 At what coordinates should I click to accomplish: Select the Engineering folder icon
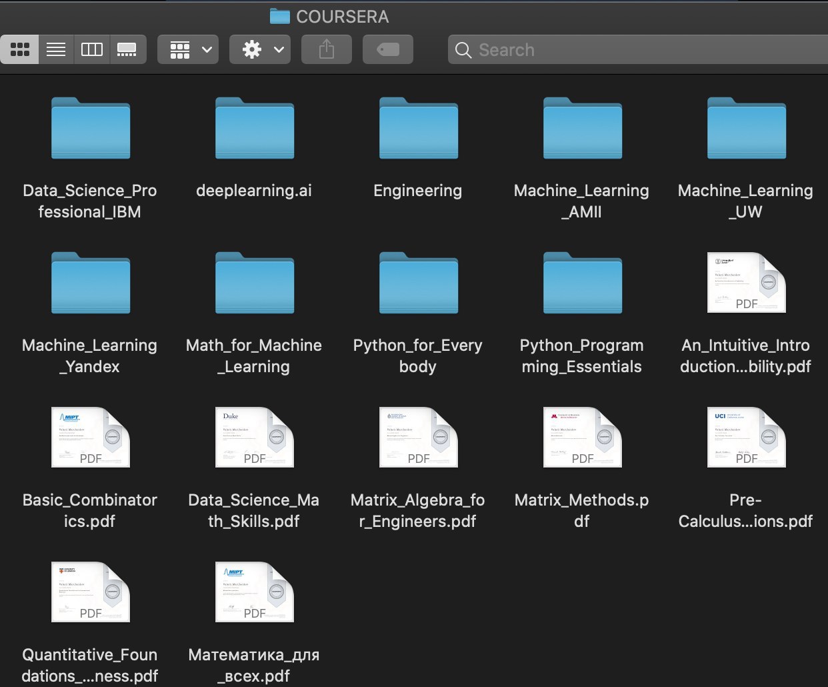click(x=419, y=128)
